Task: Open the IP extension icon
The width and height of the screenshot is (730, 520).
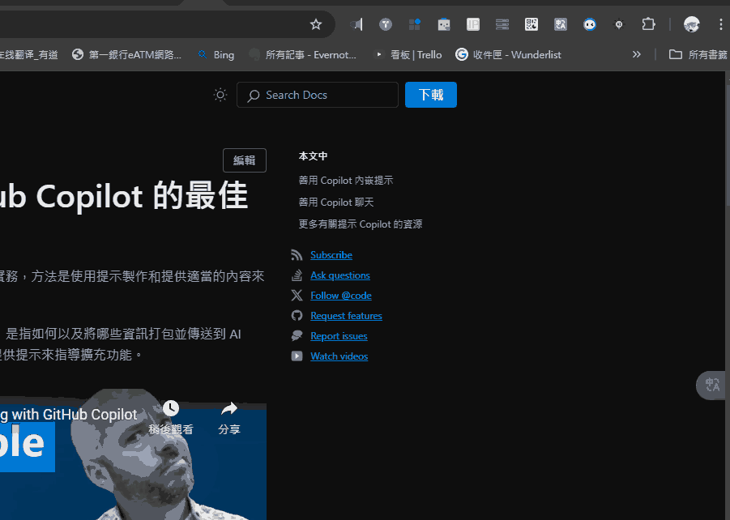Action: [x=473, y=24]
